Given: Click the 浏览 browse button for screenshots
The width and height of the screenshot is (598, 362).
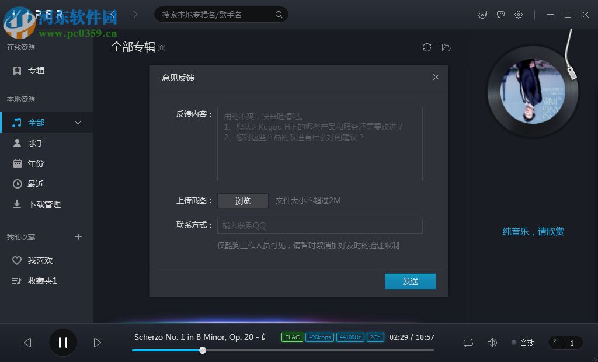Looking at the screenshot, I should tap(242, 201).
